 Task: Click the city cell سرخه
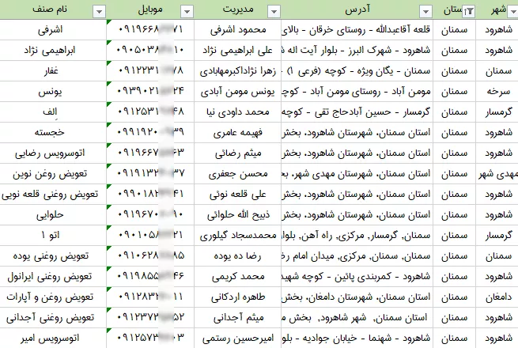[497, 92]
